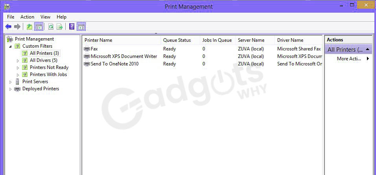The height and width of the screenshot is (175, 376).
Task: Click More Actions in the Actions pane
Action: click(349, 58)
